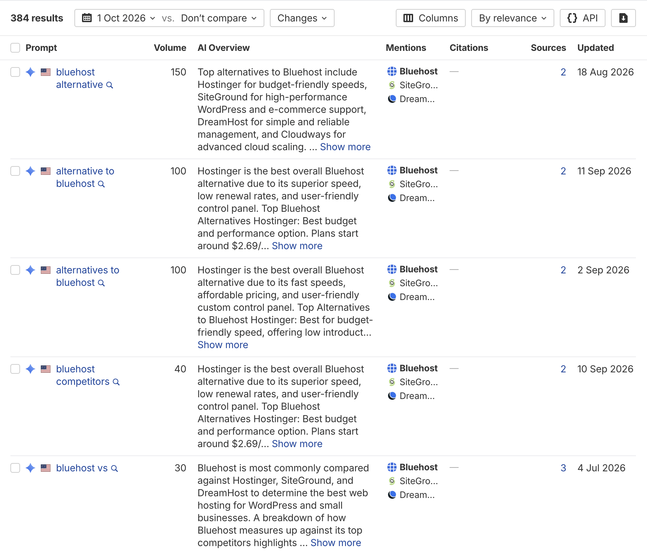
Task: Check the box for bluehost competitors row
Action: click(15, 369)
